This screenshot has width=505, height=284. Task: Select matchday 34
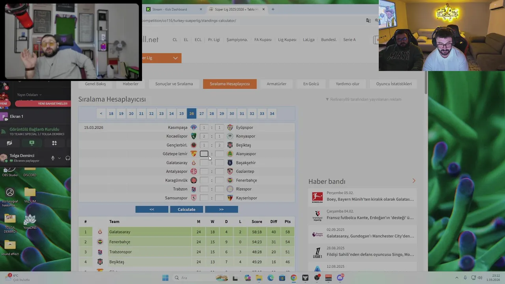[x=272, y=114]
